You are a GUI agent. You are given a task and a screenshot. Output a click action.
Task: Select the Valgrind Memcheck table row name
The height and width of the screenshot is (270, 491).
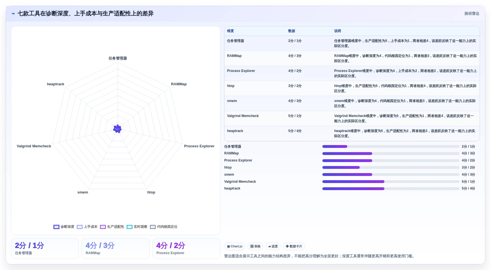[x=243, y=116]
